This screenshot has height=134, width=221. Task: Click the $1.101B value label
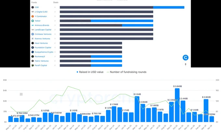point(73,111)
